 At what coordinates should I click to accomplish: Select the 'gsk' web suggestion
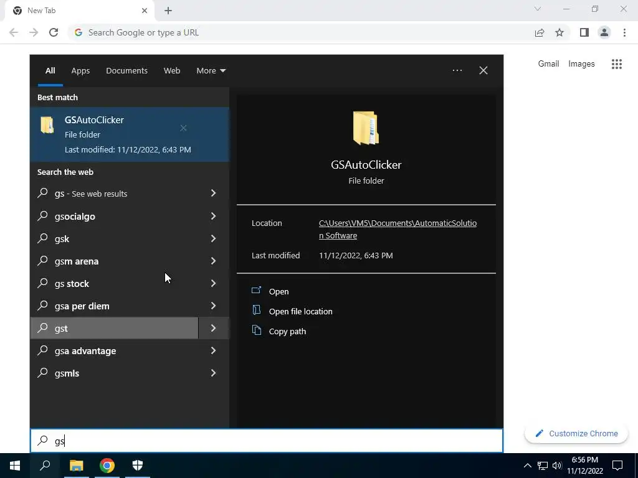115,238
